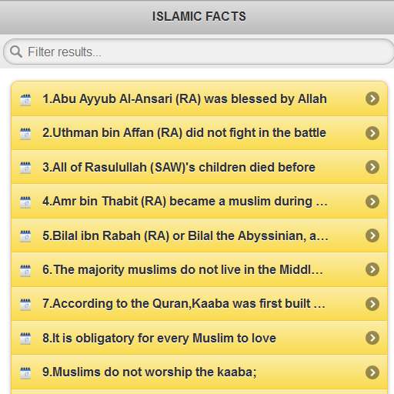Click the calendar icon beside Abu Ayyub fact
Viewport: 394px width, 394px height.
[x=25, y=100]
